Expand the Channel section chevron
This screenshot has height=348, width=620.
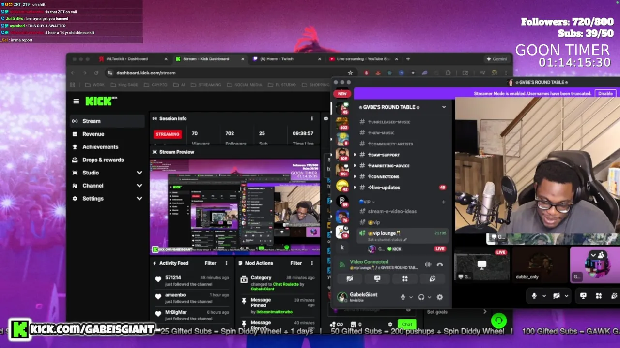[139, 186]
